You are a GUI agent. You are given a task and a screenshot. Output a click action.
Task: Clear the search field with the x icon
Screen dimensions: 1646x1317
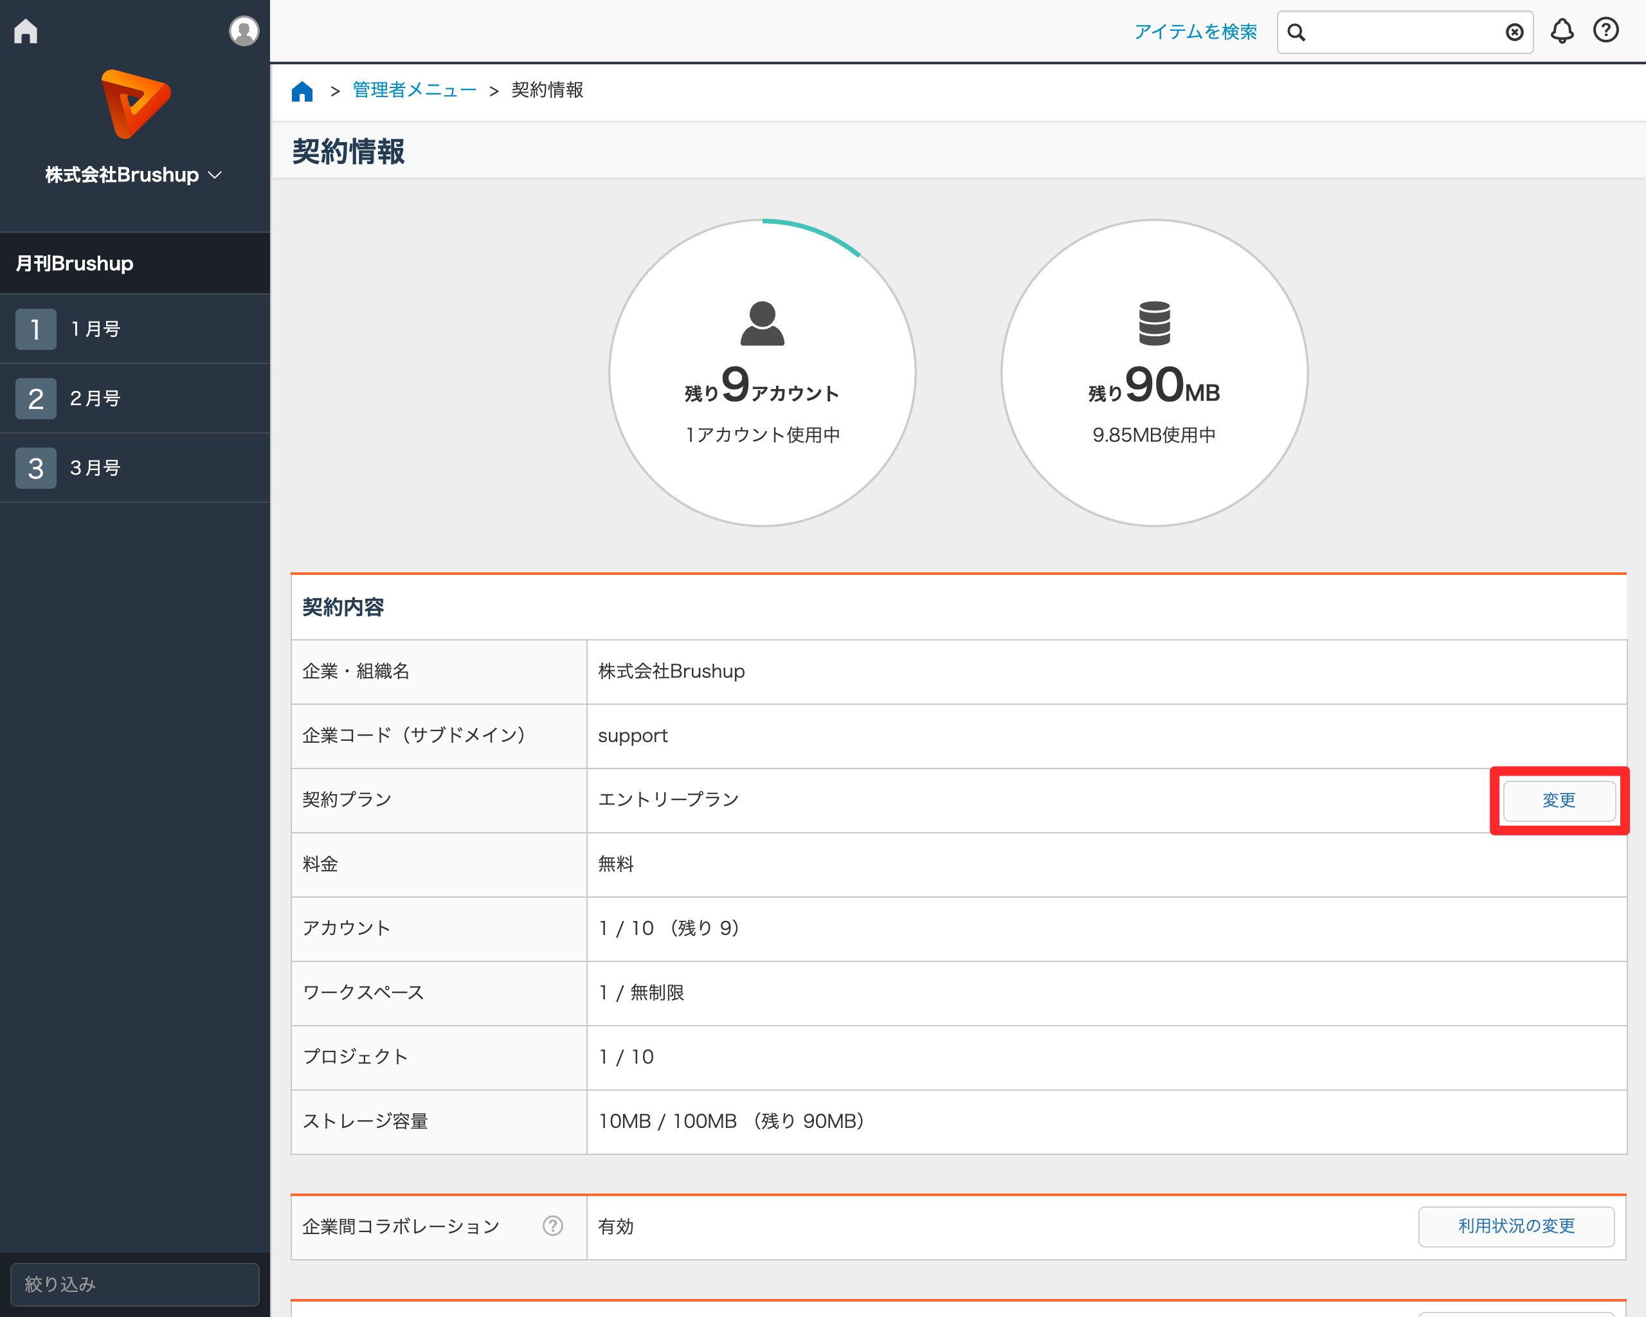(1515, 32)
